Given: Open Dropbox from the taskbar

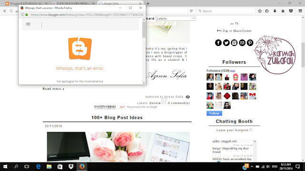Looking at the screenshot, I should [x=71, y=167].
